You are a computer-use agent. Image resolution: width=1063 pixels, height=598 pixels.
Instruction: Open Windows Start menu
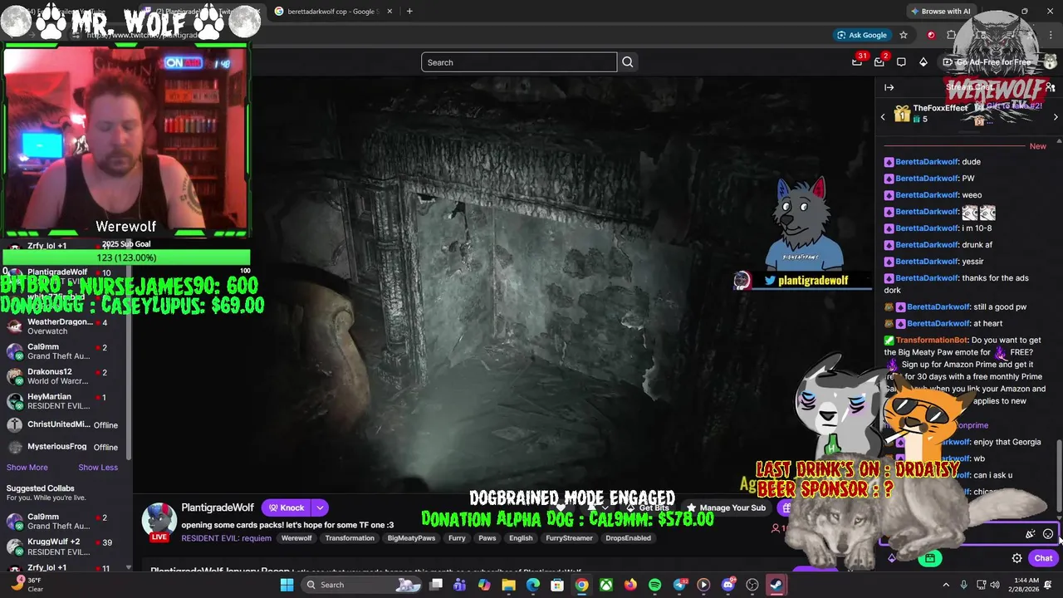point(287,585)
